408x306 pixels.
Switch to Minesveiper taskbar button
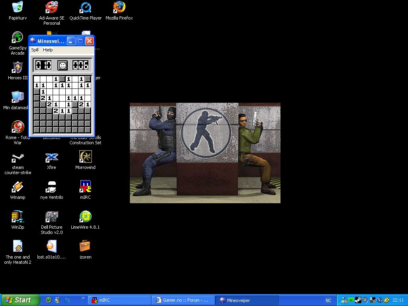(x=247, y=300)
